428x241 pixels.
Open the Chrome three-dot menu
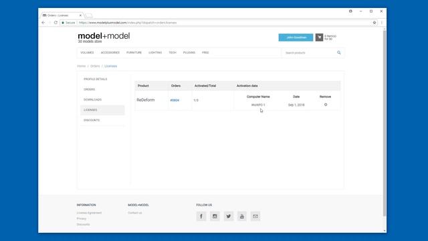382,23
